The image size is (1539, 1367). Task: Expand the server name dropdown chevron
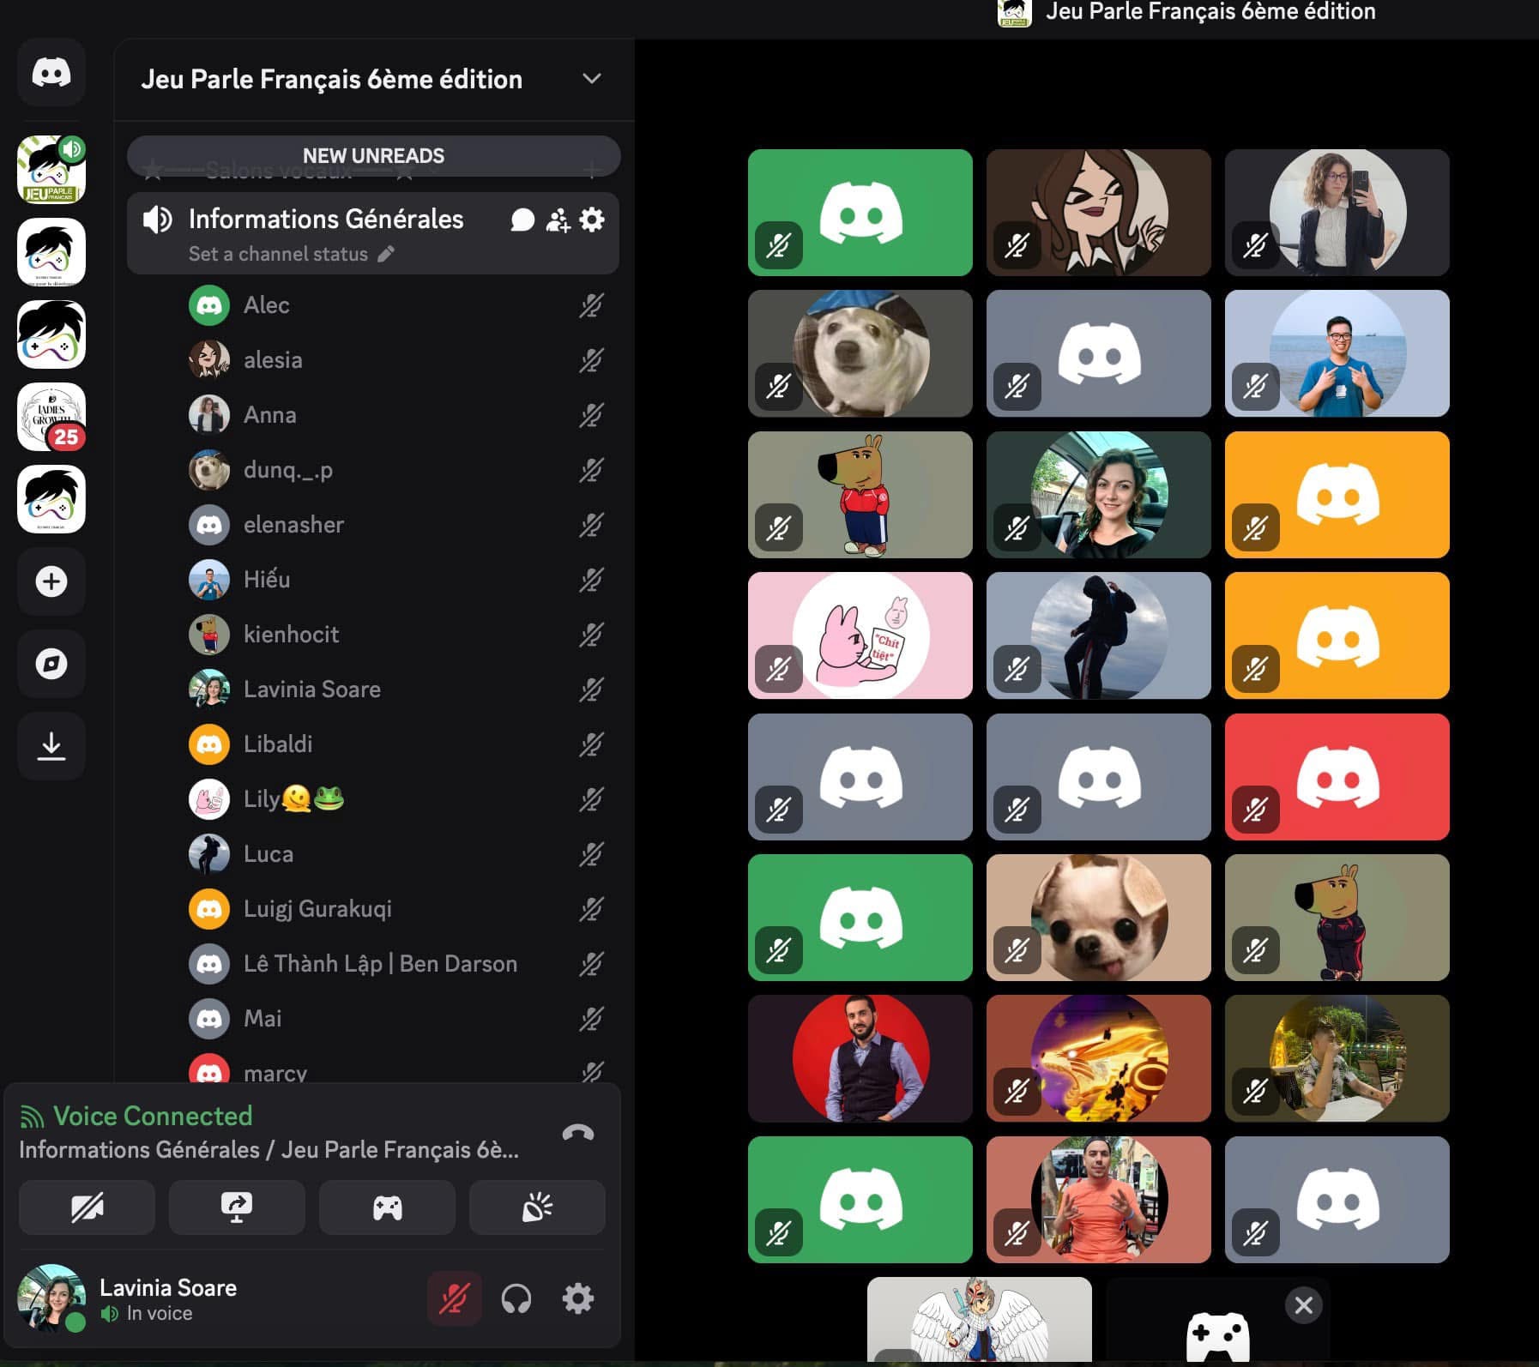pos(592,79)
